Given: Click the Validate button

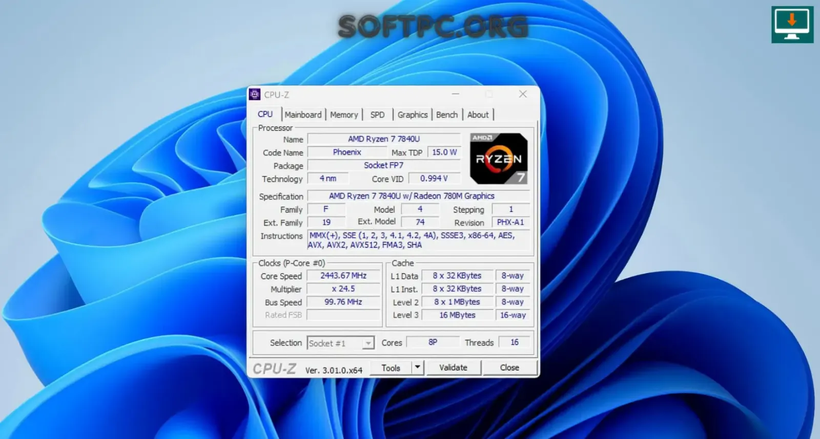Looking at the screenshot, I should [x=453, y=367].
